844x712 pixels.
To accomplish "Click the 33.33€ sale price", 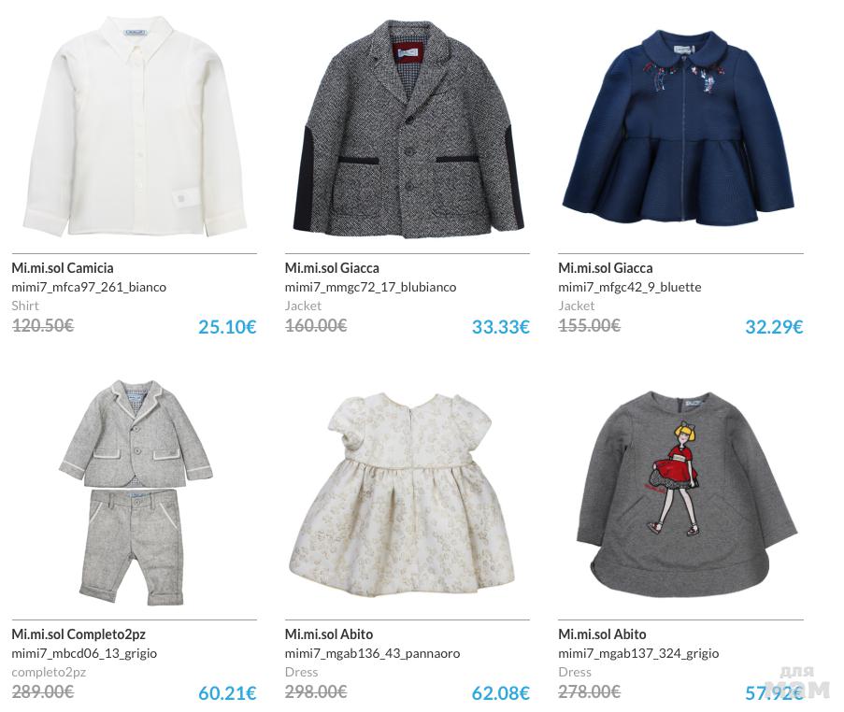I will [x=501, y=327].
